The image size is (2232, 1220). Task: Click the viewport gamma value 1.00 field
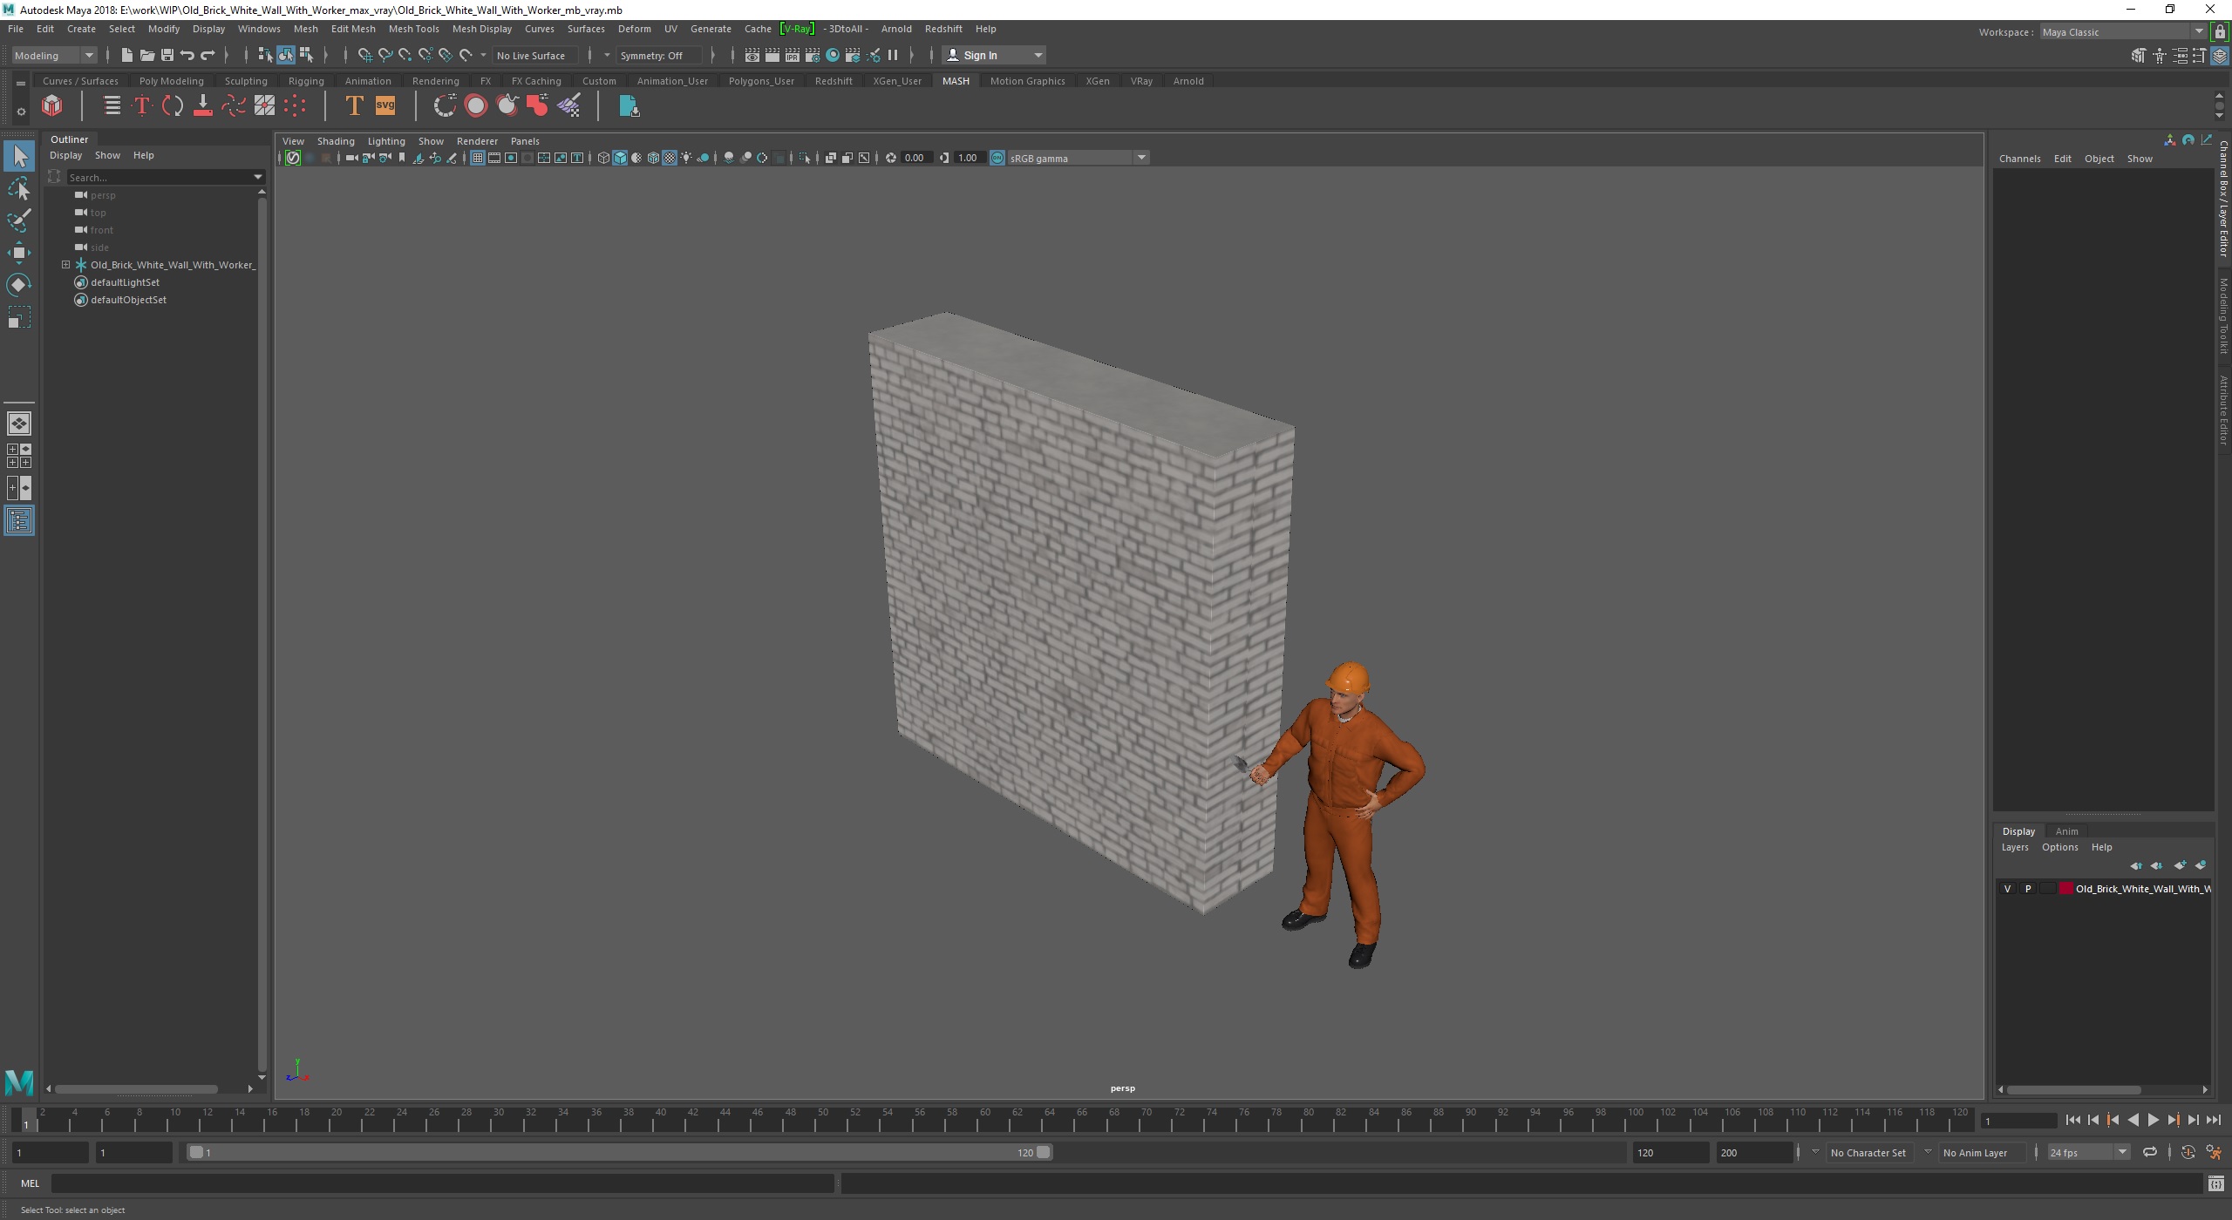(968, 158)
